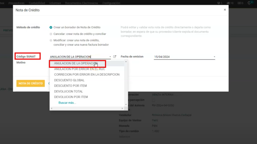Select 'DESCUENTO GLOBAL' from the list
Viewport: 257px width, 144px height.
point(69,80)
